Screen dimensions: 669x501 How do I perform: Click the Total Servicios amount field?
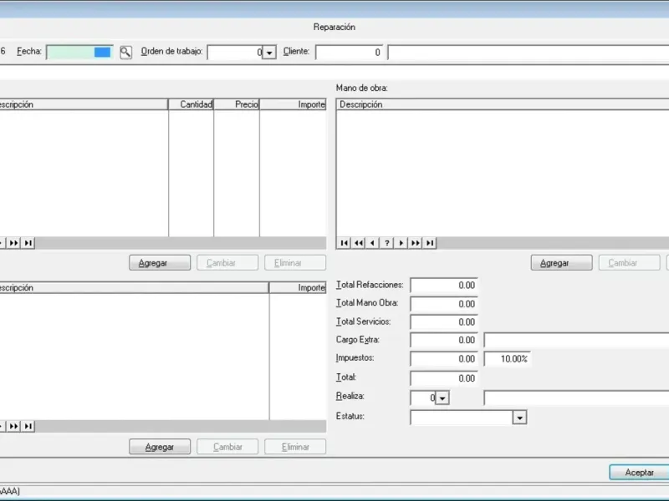444,322
